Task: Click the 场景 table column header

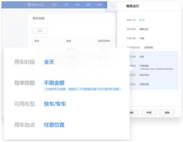Action: [x=68, y=41]
